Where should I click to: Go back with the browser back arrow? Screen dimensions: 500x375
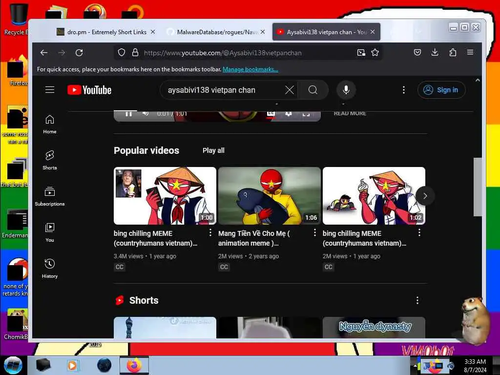point(44,53)
